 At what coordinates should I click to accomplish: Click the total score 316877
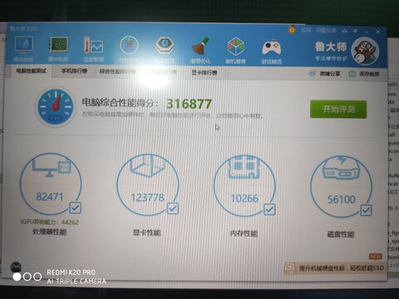pyautogui.click(x=189, y=104)
